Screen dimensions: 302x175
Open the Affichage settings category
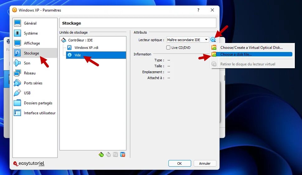pos(35,43)
